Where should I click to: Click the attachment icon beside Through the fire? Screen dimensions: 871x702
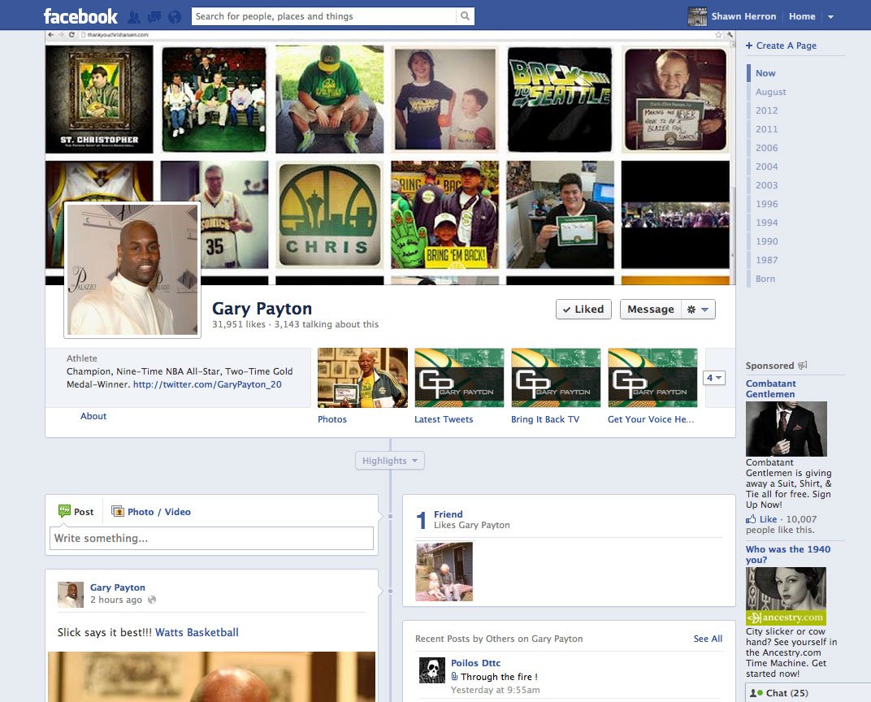(454, 677)
